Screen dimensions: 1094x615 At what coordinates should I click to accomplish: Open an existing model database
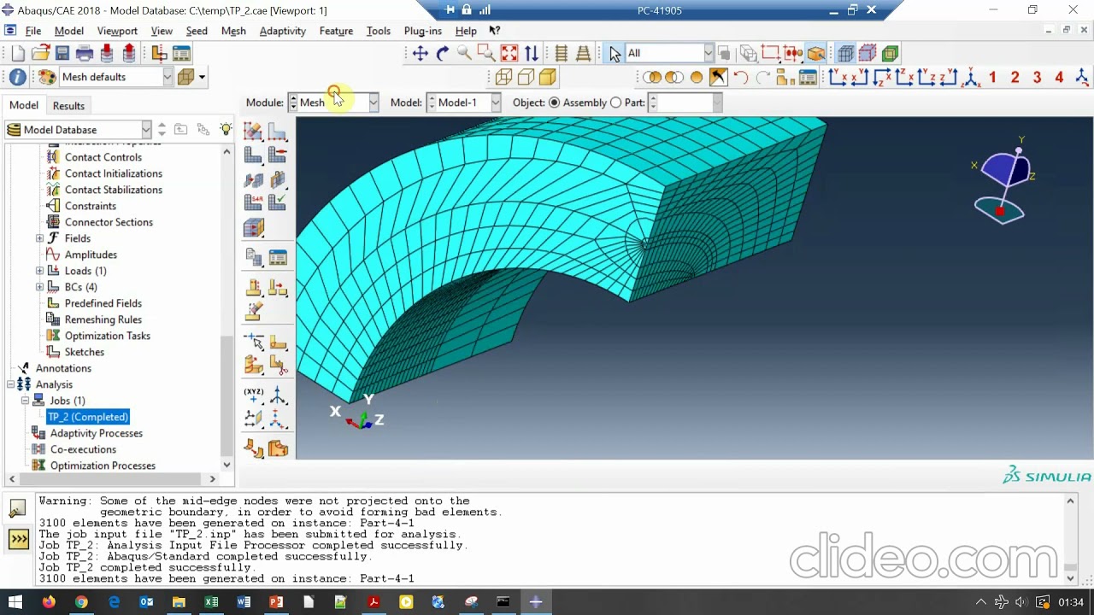click(x=40, y=54)
